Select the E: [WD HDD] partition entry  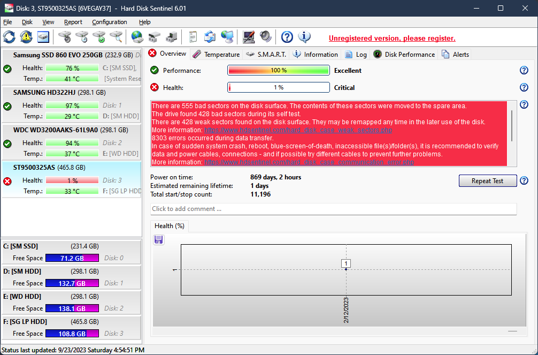point(71,302)
